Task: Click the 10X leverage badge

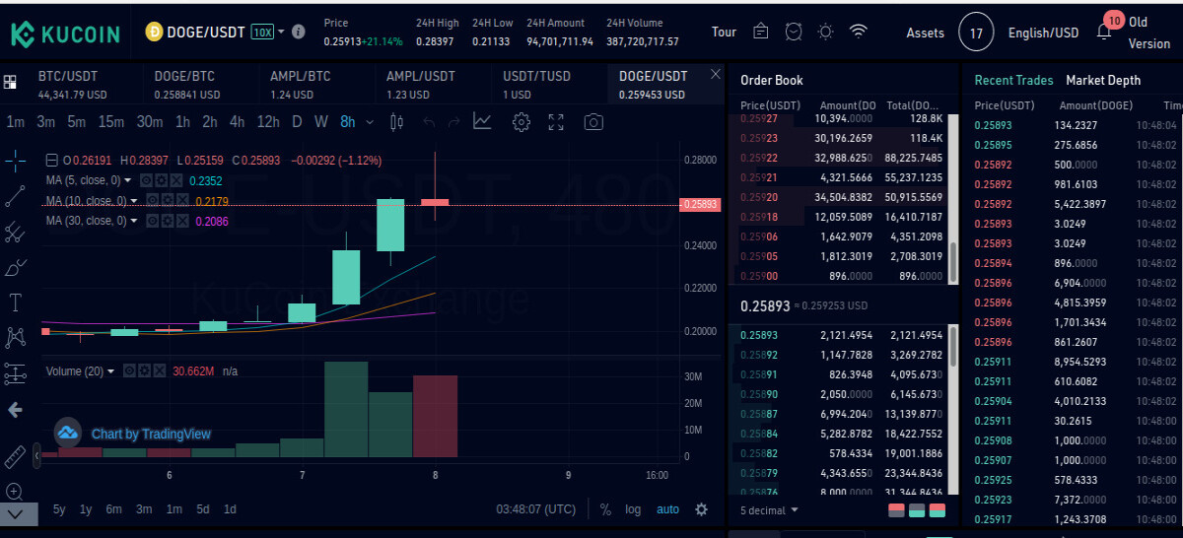Action: 262,32
